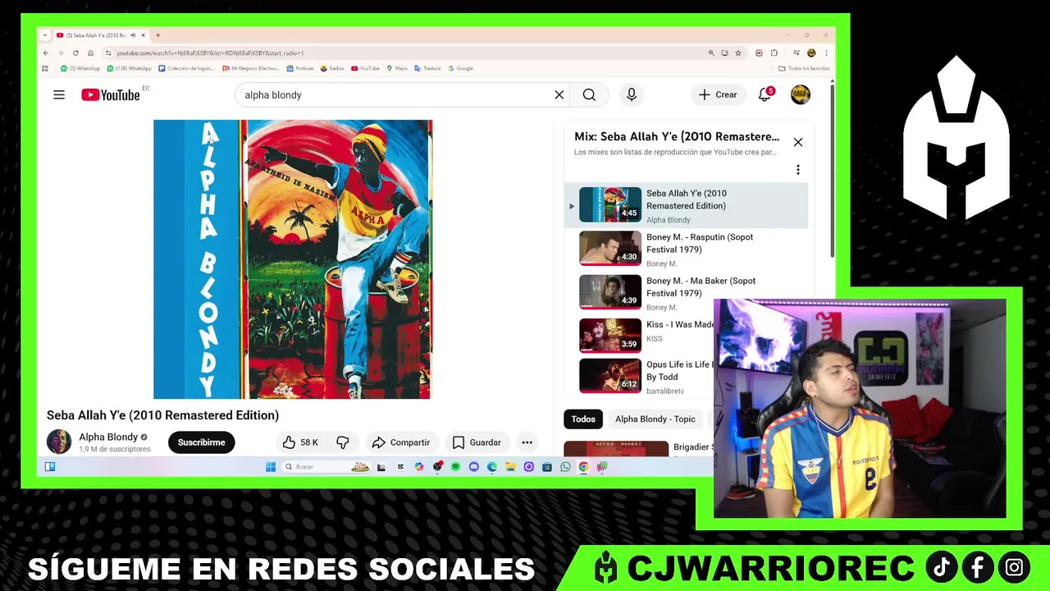This screenshot has width=1050, height=591.
Task: Click the taskbar Buscar search box
Action: click(x=326, y=467)
